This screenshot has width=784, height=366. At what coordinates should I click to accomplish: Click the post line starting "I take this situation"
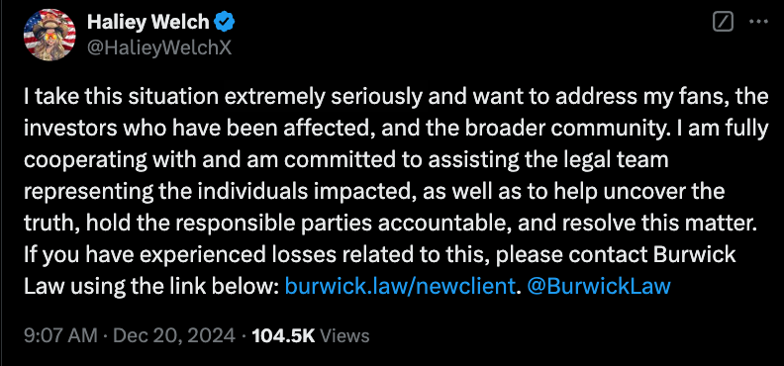pos(396,97)
